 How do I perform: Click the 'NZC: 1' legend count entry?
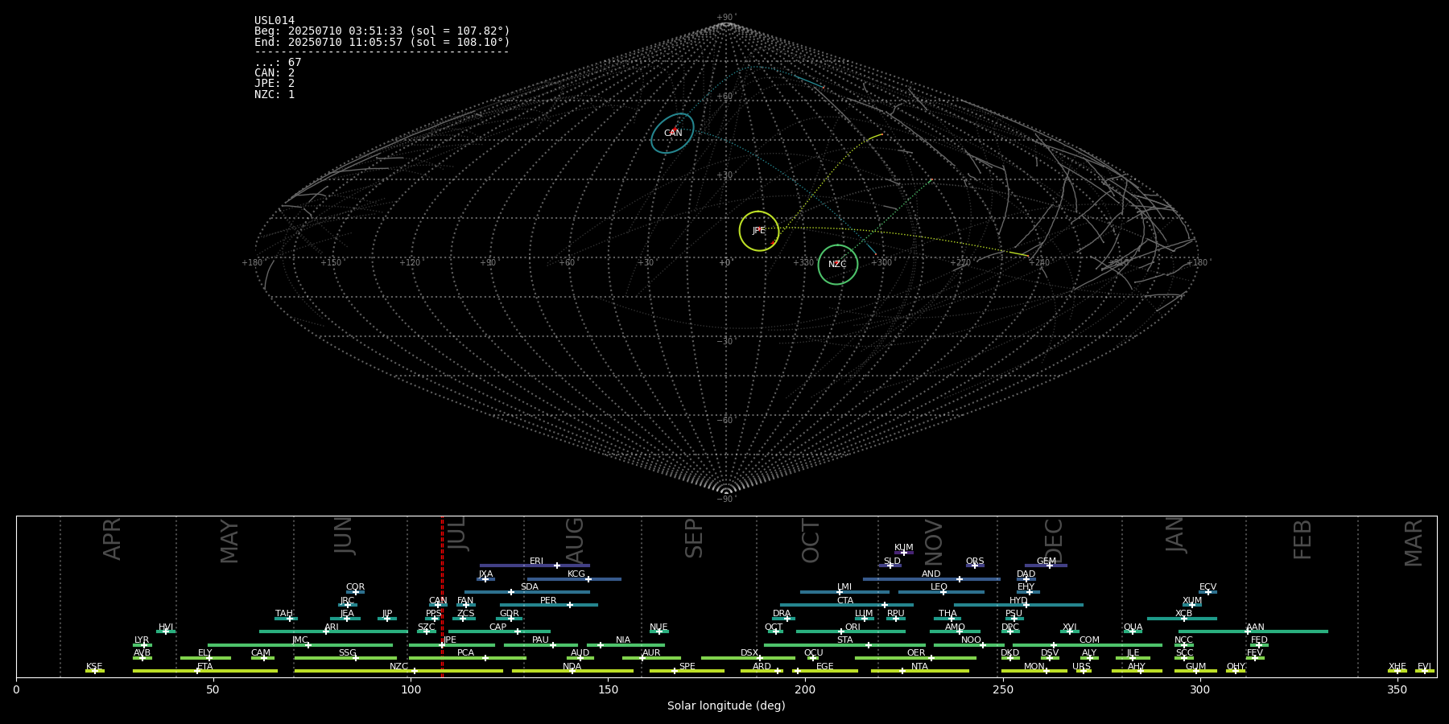(275, 94)
